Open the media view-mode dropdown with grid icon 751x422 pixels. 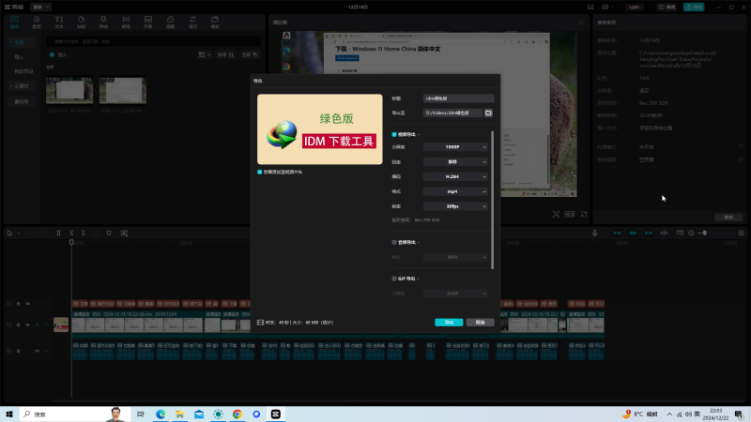205,55
